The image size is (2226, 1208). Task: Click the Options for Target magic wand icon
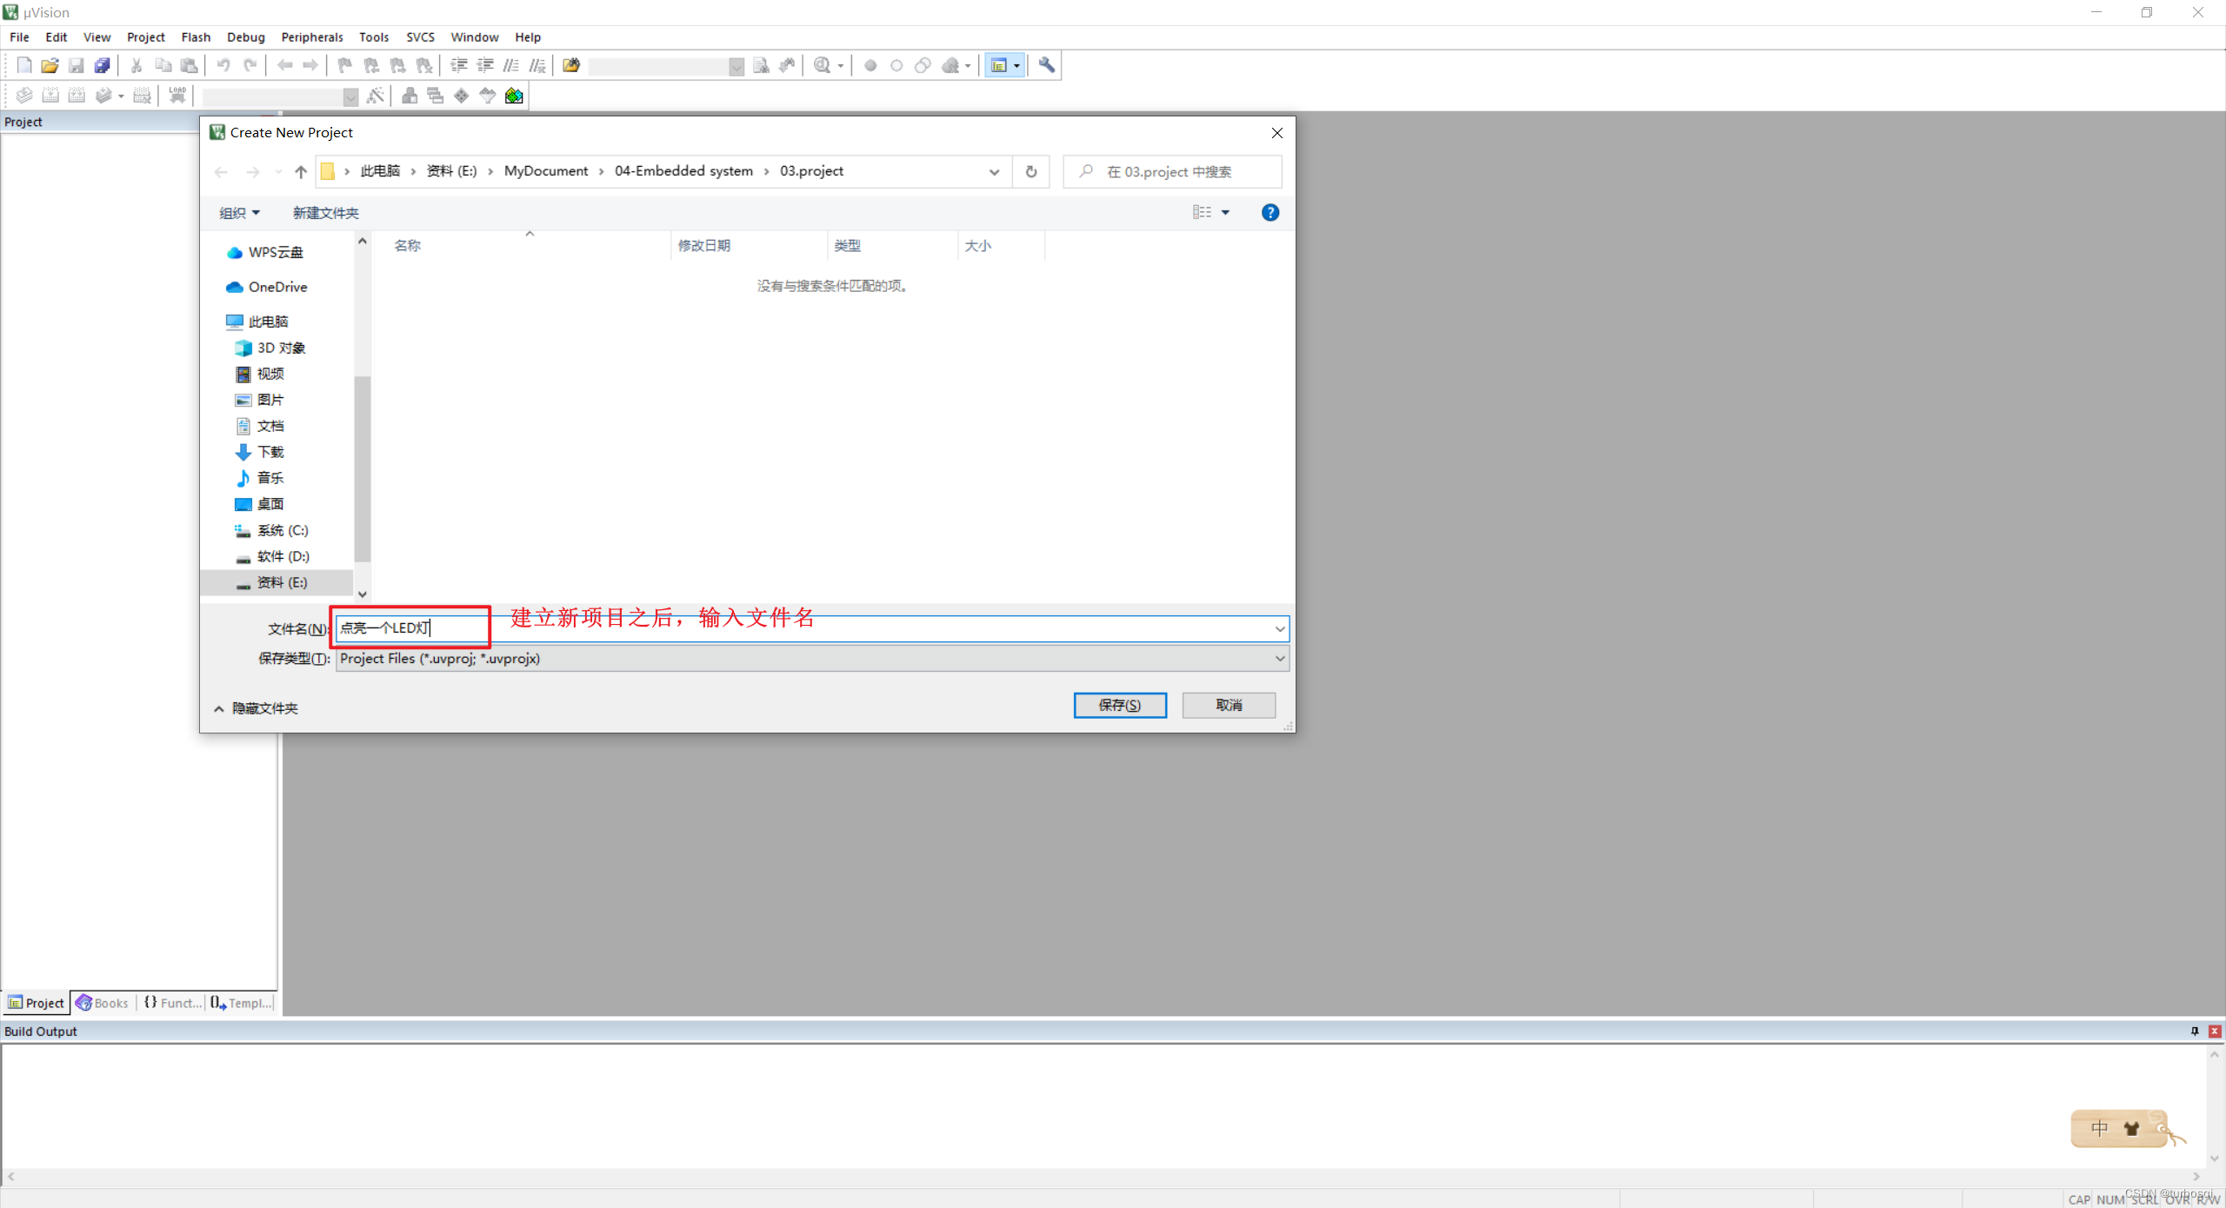(376, 96)
